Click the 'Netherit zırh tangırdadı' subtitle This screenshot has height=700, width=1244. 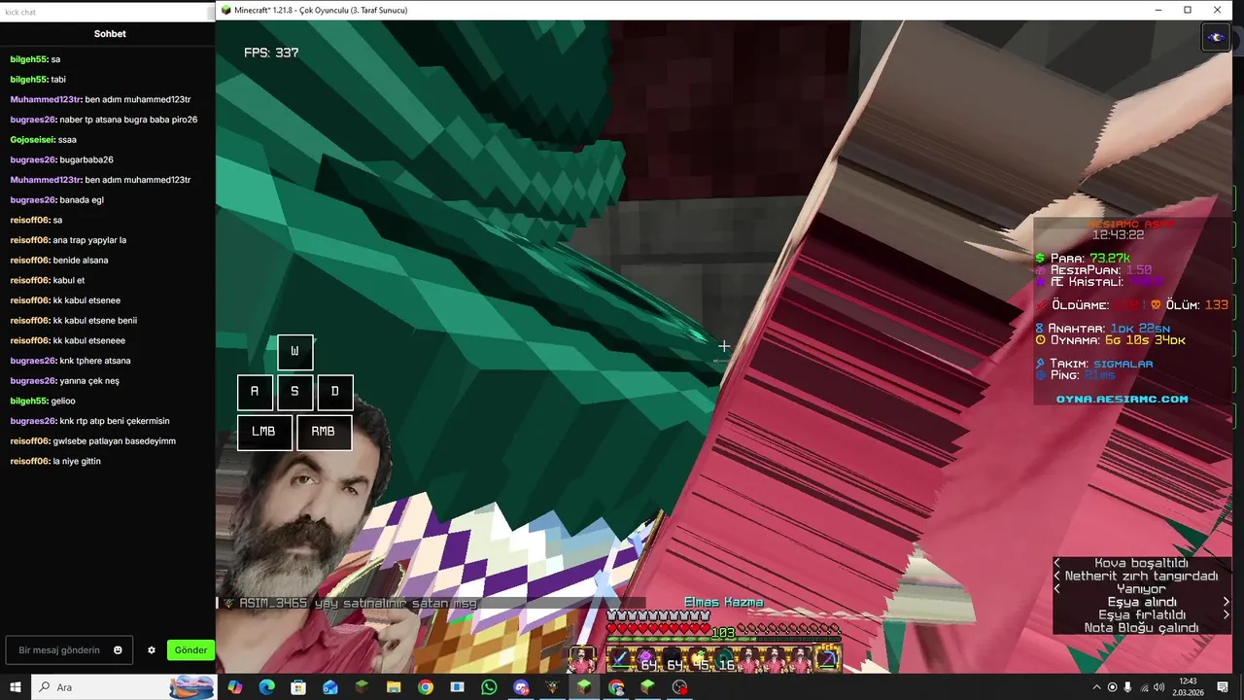point(1141,576)
